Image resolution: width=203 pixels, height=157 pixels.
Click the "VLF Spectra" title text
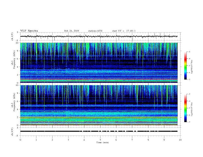29,31
